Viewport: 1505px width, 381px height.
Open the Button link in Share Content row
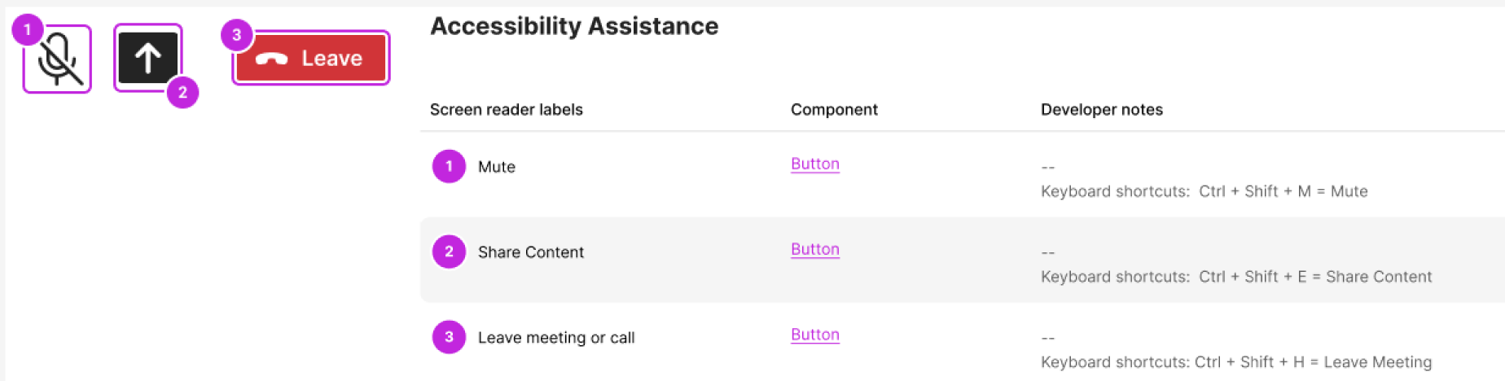815,249
